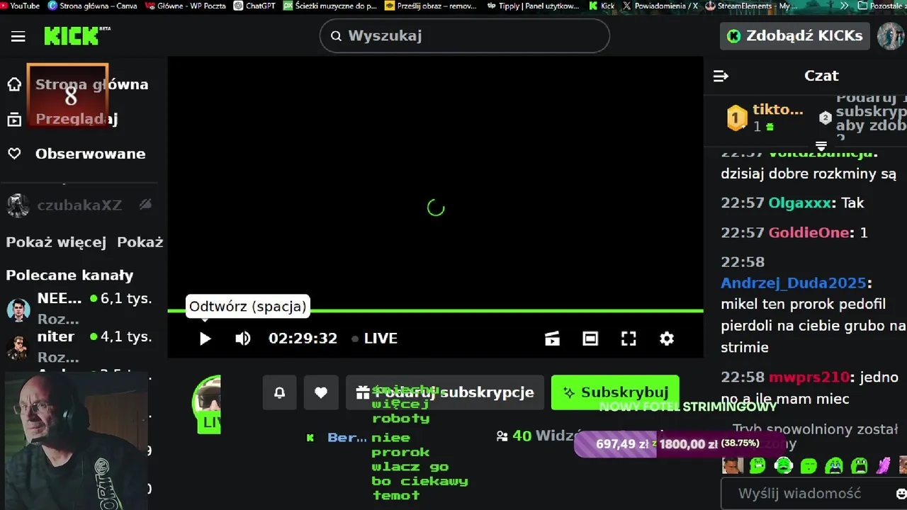907x510 pixels.
Task: Open niter recommended channel avatar
Action: (x=18, y=347)
